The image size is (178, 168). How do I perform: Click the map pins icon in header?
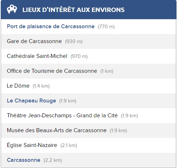tap(12, 9)
